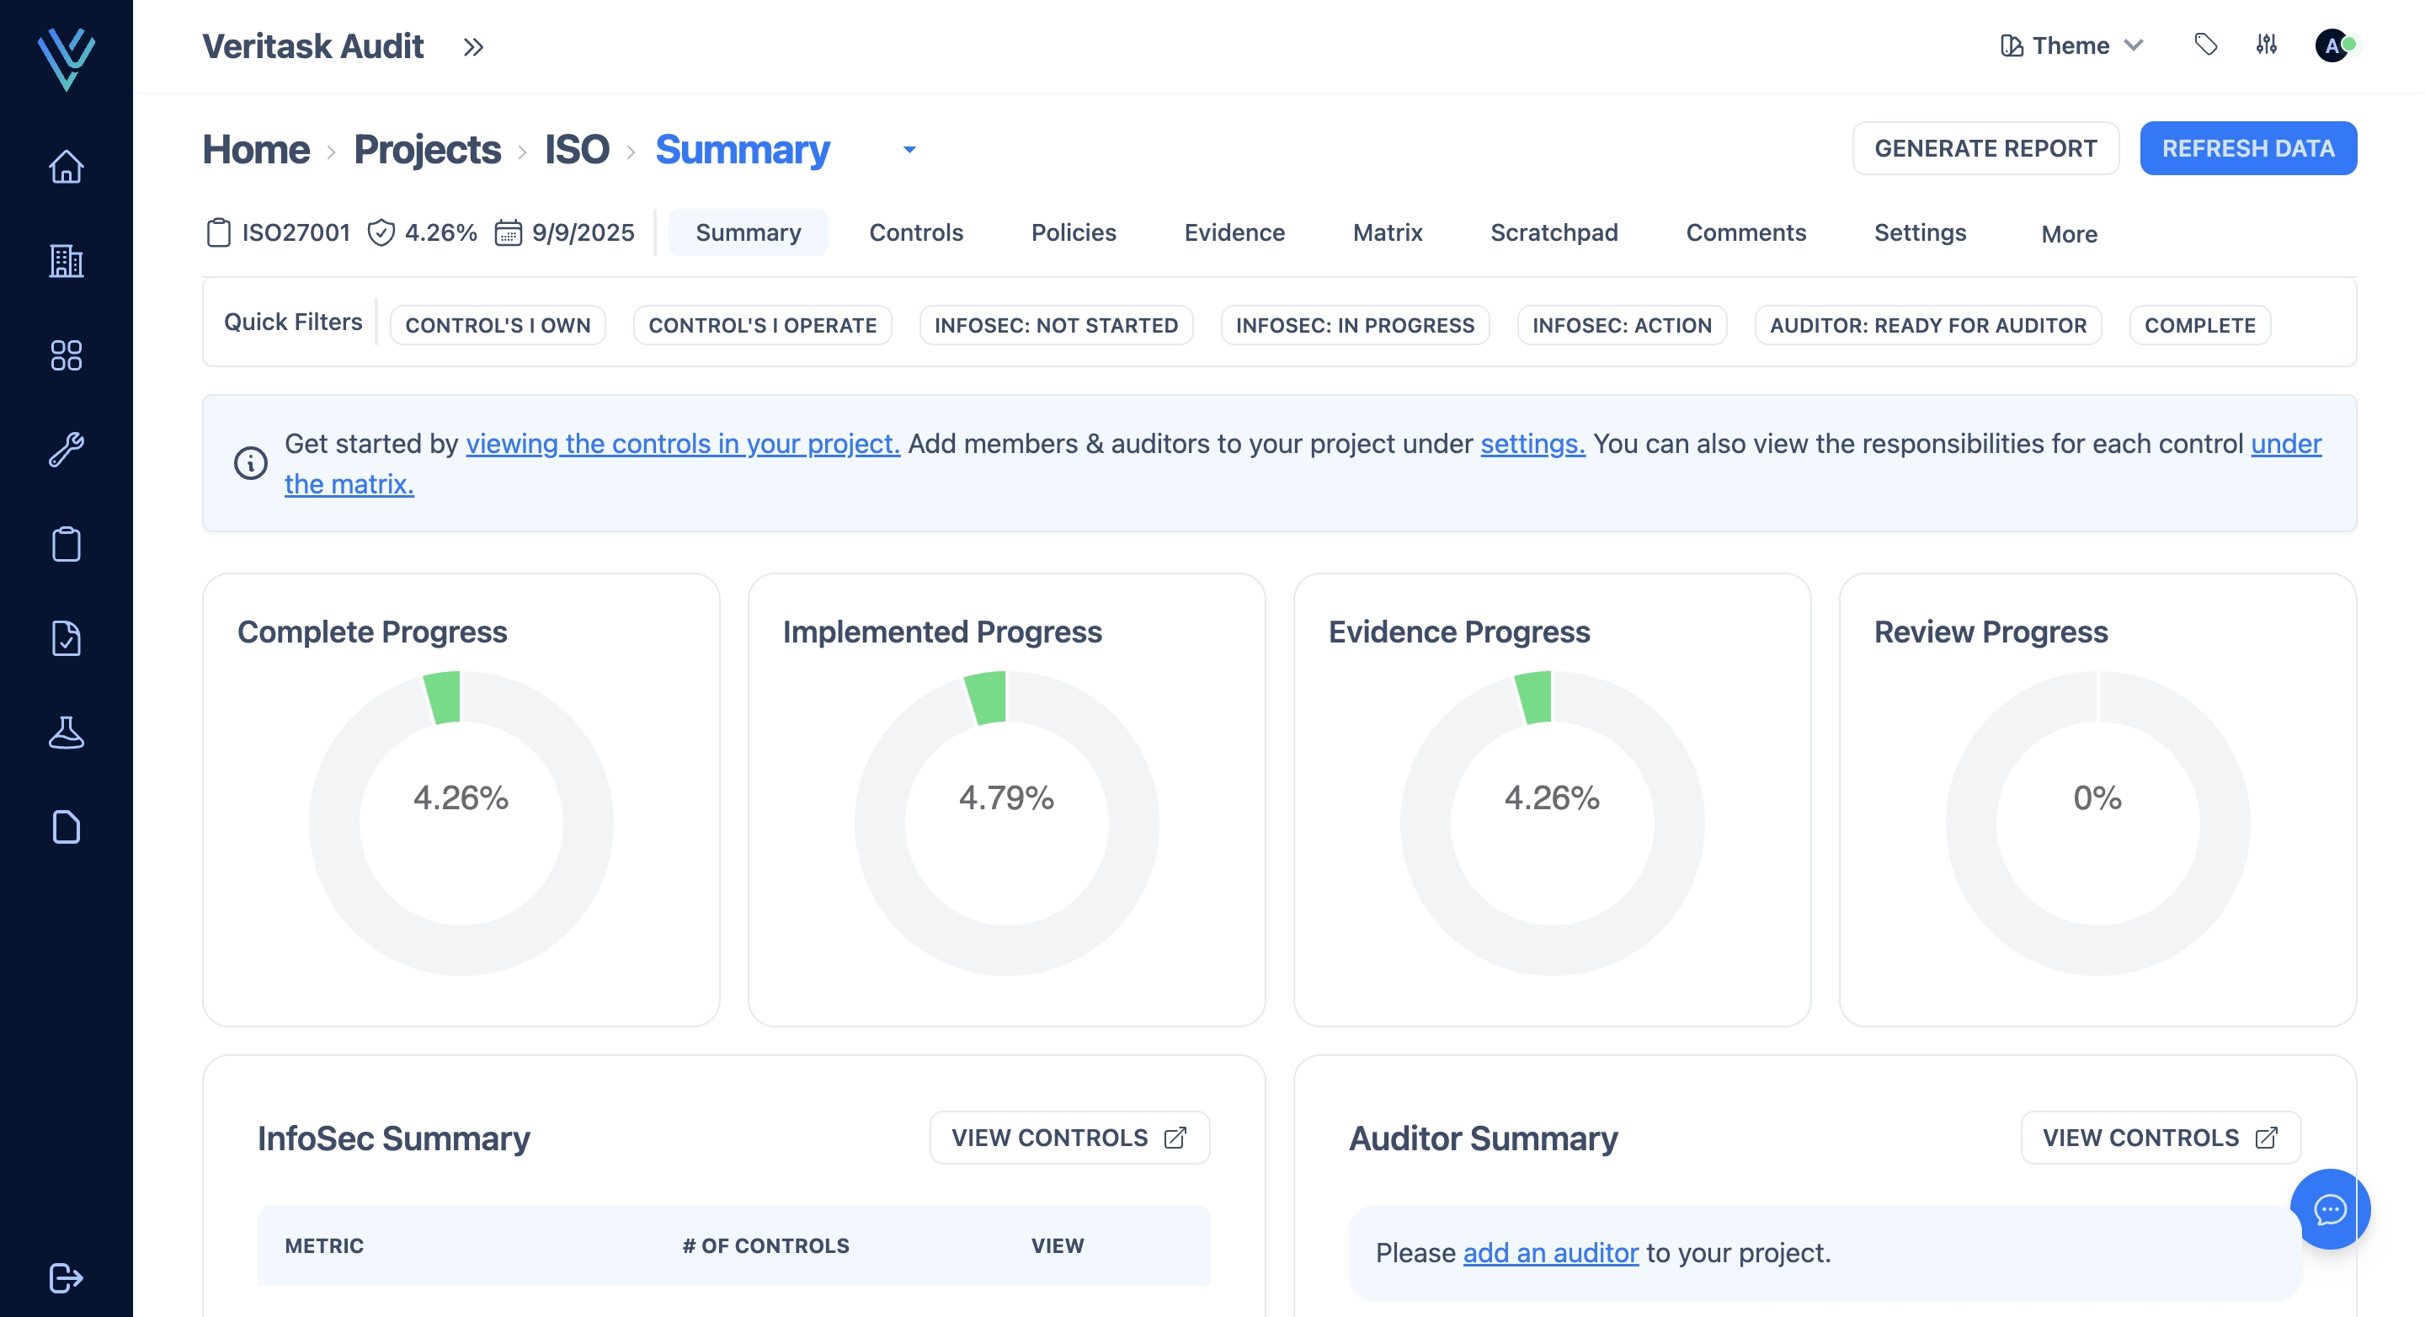Toggle the InfoSec: In Progress filter
Viewport: 2425px width, 1317px height.
(x=1355, y=325)
